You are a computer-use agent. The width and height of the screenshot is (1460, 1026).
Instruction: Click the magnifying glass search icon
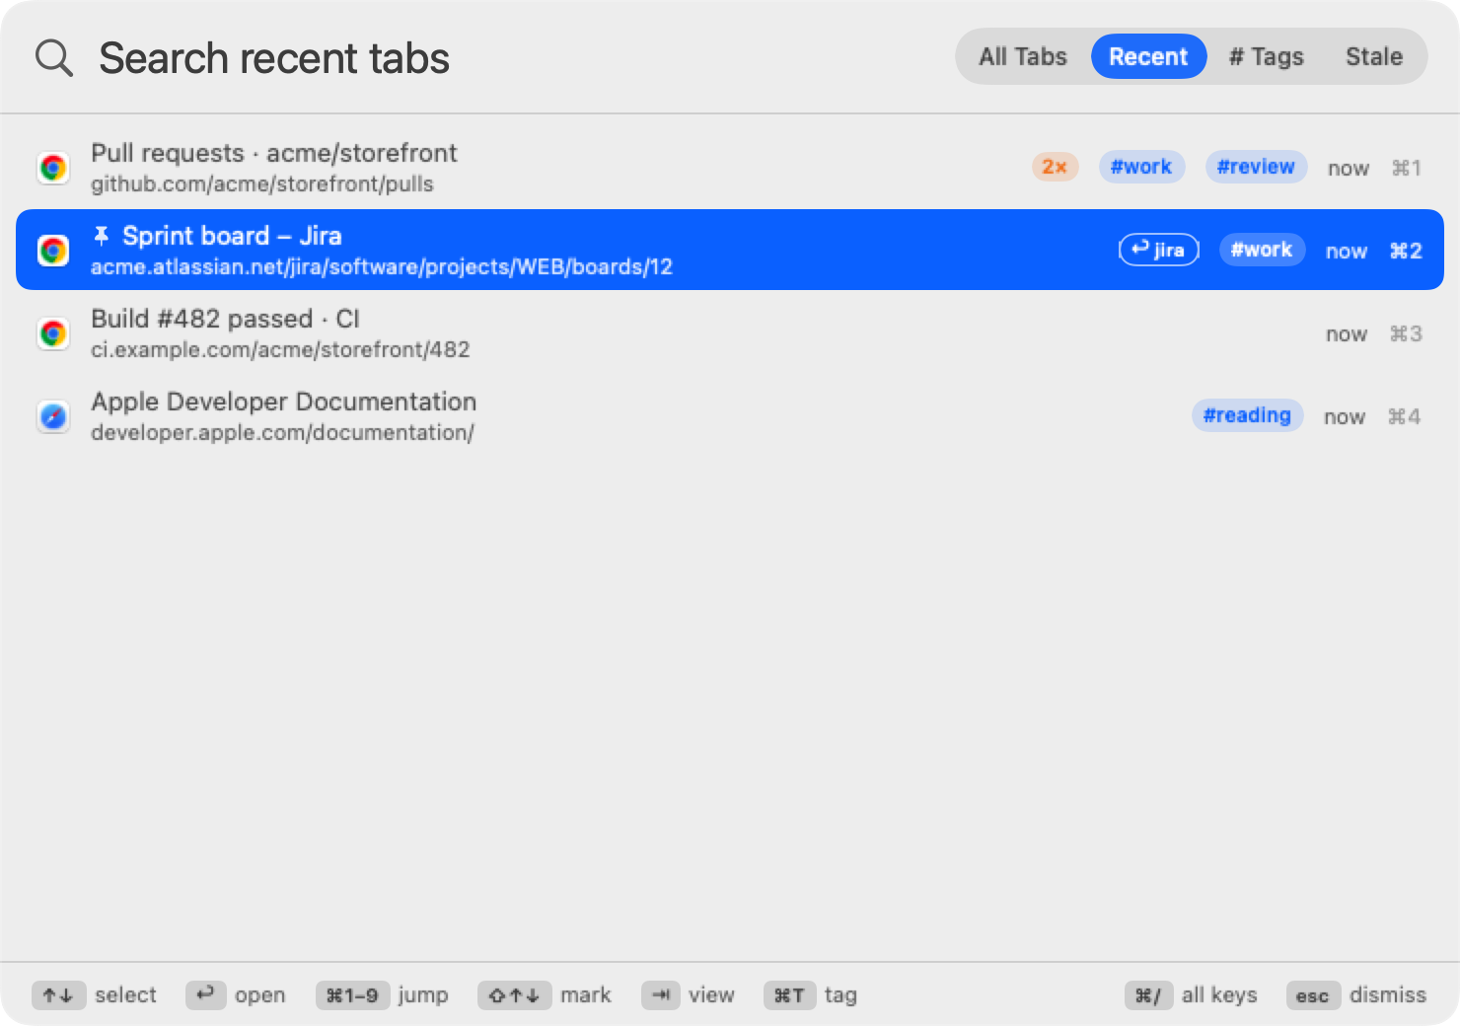click(x=54, y=58)
